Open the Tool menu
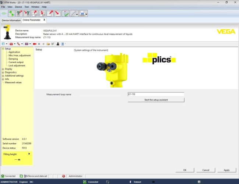Image resolution: width=239 pixels, height=184 pixels. [27, 7]
